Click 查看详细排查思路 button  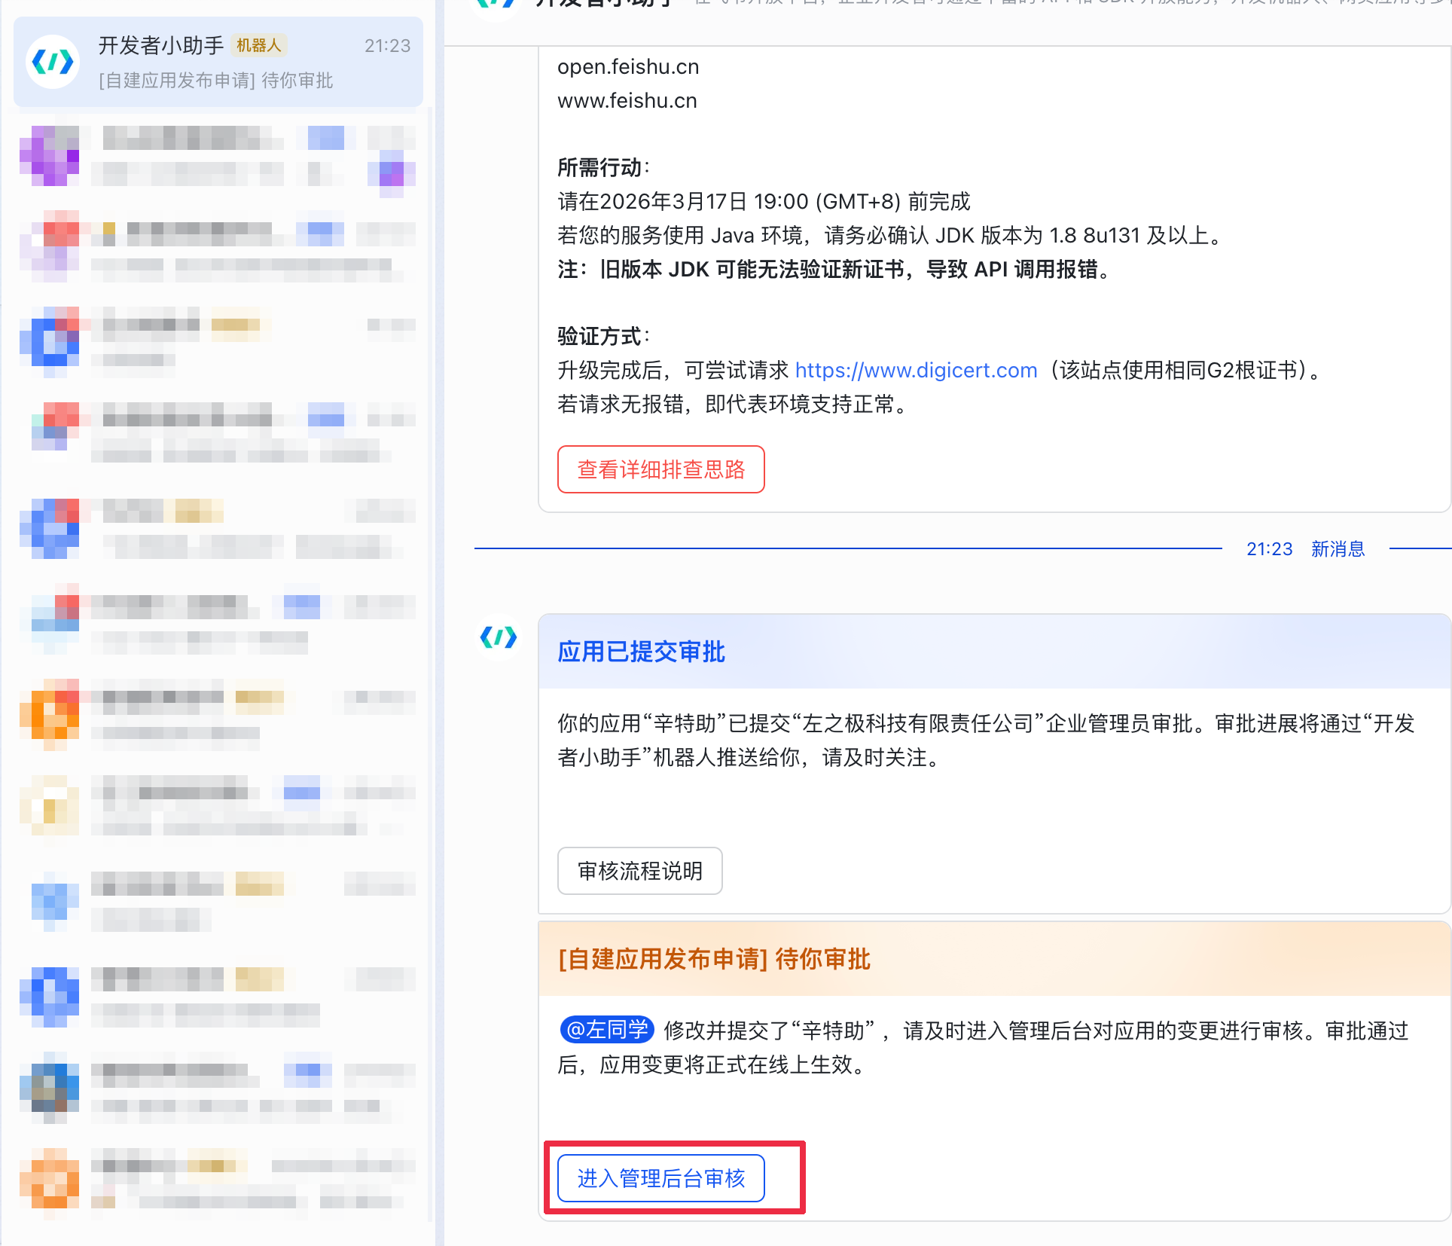point(660,469)
